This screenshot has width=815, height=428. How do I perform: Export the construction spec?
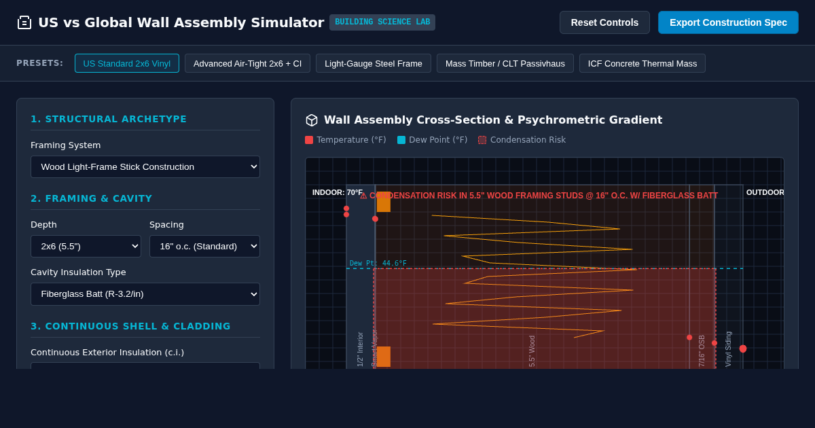point(728,22)
